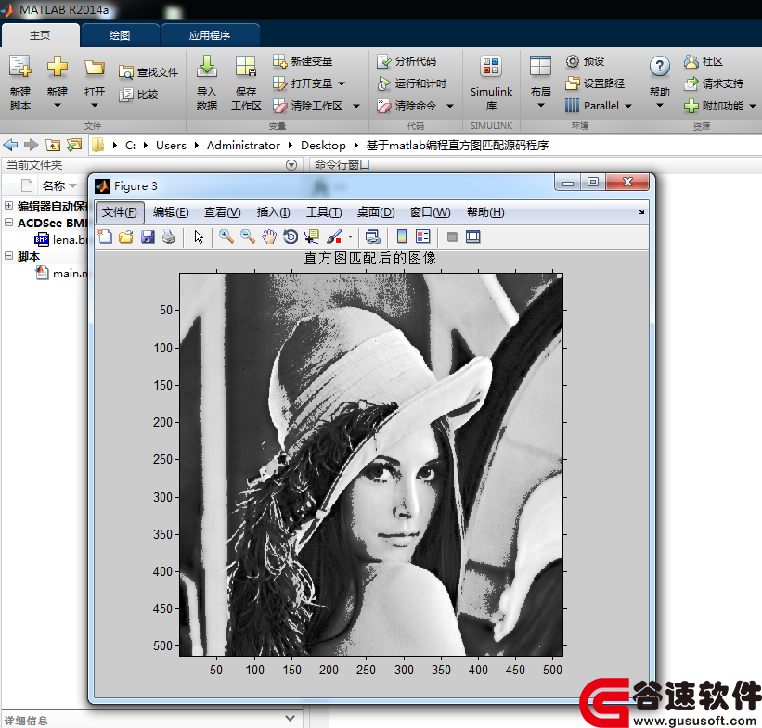Open the 打开变量 dropdown arrow
Viewport: 762px width, 728px height.
tap(342, 83)
